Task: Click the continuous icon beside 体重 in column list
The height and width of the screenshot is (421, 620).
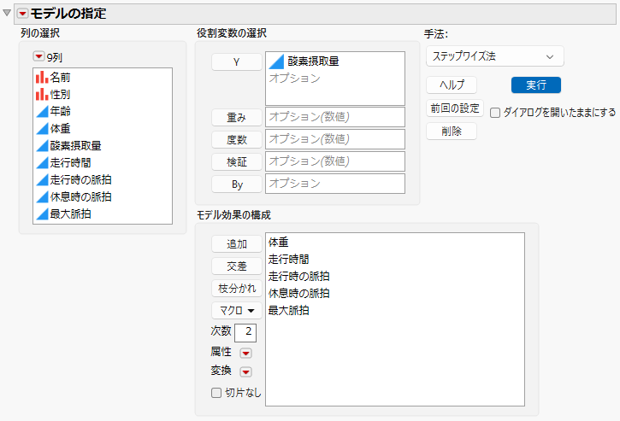Action: point(42,129)
